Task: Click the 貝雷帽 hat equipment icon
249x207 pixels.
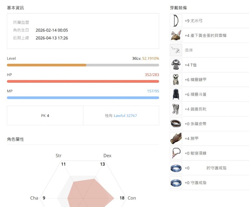Action: 176,35
